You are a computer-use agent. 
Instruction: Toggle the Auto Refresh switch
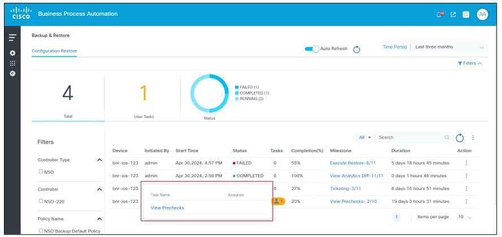(312, 49)
